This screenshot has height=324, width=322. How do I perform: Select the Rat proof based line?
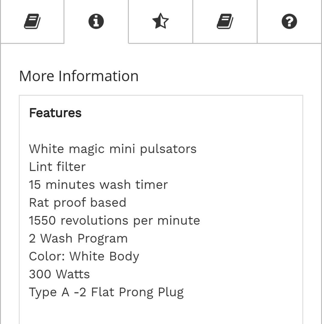(78, 203)
